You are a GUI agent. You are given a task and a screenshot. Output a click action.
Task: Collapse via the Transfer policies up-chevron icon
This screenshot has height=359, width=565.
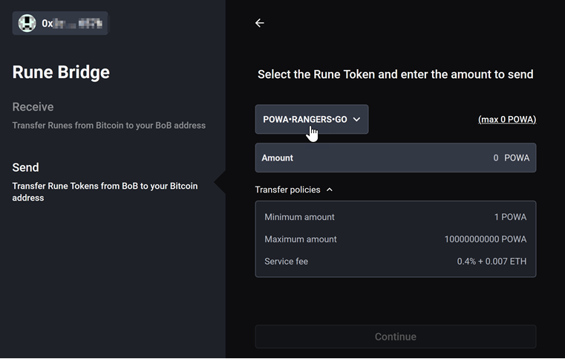(330, 190)
